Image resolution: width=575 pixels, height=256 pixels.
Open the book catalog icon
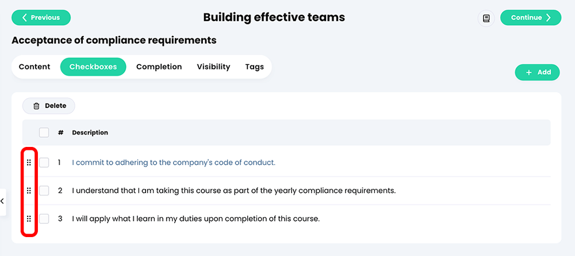(x=486, y=18)
